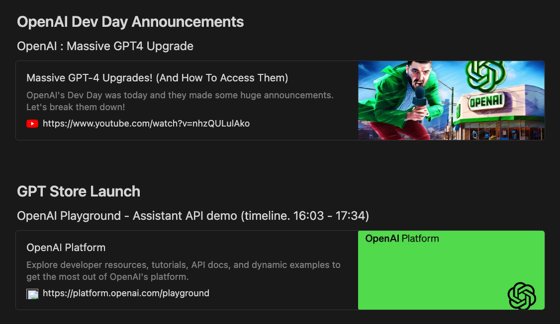Click the video thumbnail showing the reporter

coord(451,100)
